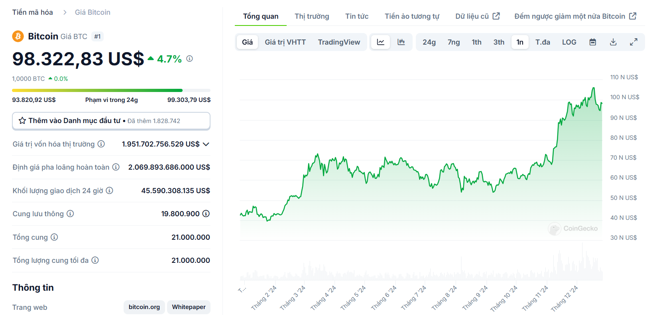Click star icon in Thêm vào Danh mục đầu tư

point(22,121)
